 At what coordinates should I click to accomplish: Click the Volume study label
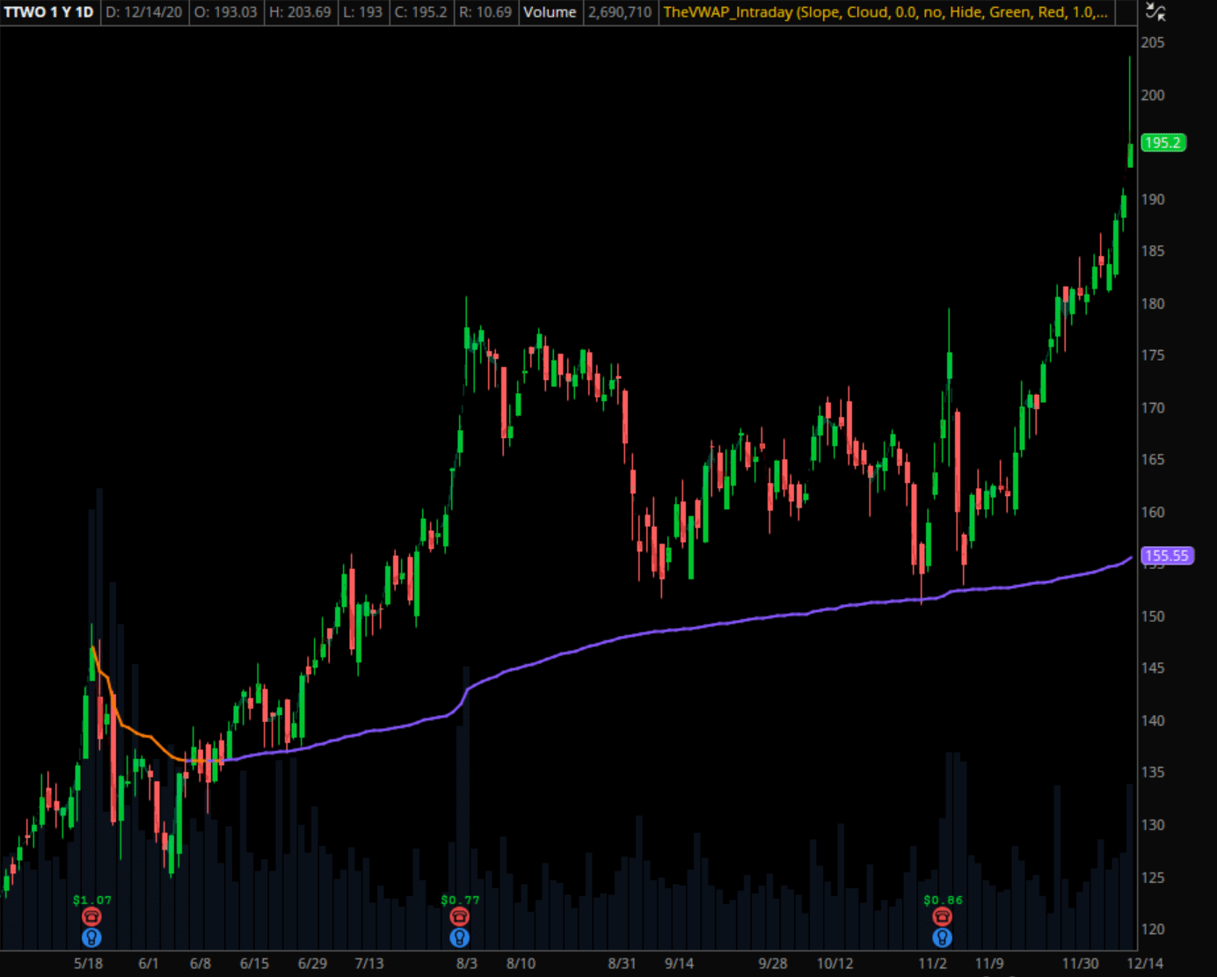550,12
